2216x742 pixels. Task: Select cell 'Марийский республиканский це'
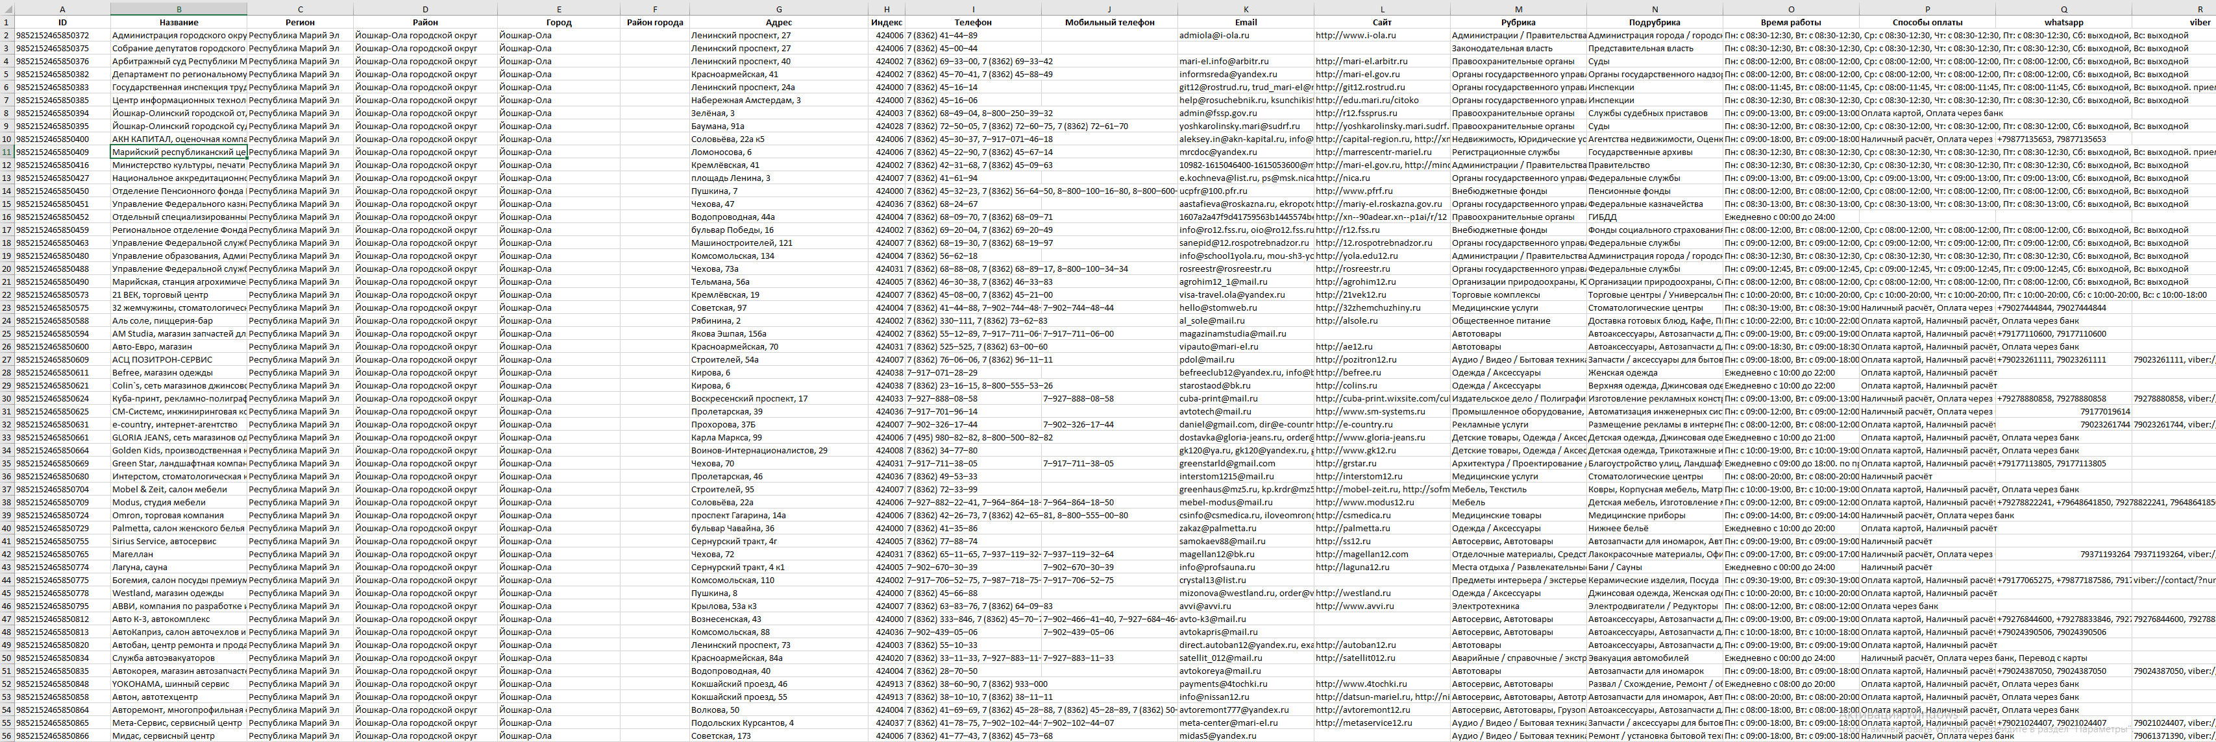coord(179,152)
